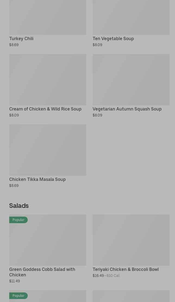
Task: Open the Ten Vegetable Soup title link
Action: tap(113, 38)
